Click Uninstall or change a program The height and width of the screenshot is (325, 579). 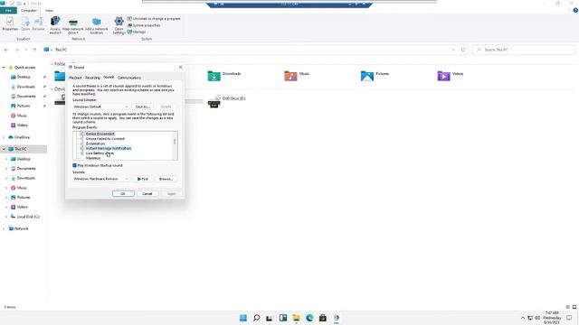[x=154, y=18]
